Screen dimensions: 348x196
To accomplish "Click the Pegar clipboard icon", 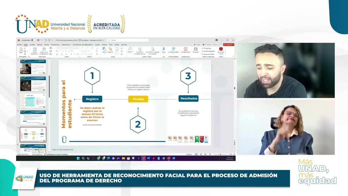I will 21,49.
